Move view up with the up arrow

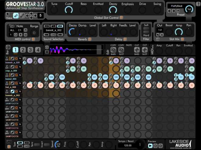coord(31,13)
